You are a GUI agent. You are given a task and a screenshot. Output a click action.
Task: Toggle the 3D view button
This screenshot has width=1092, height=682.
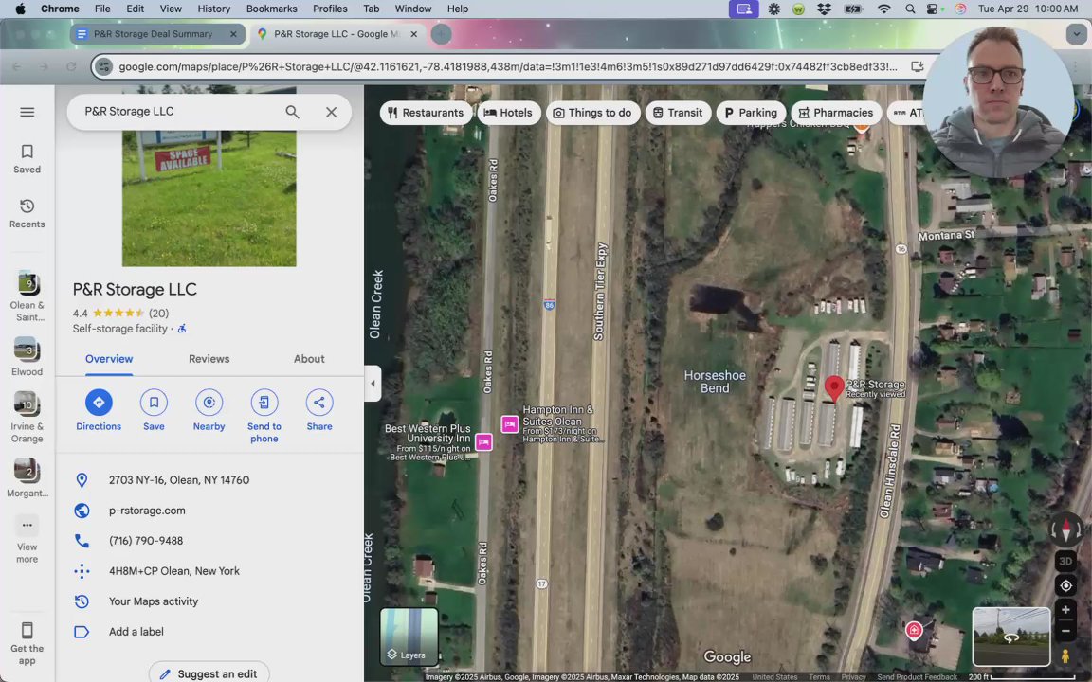pyautogui.click(x=1065, y=561)
